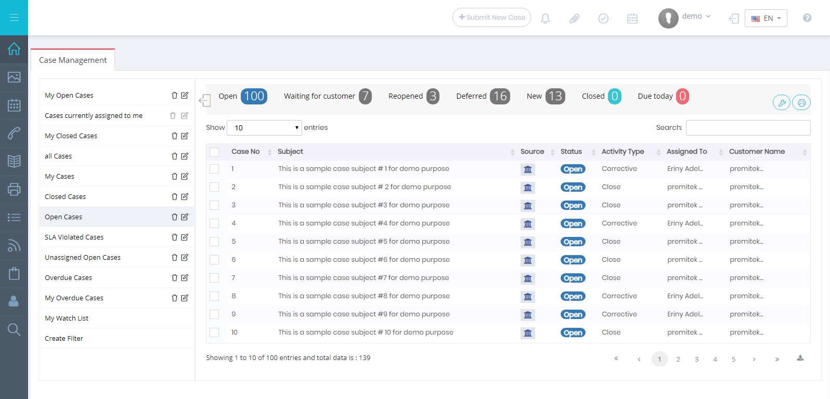Click the wrench settings icon above table

[x=782, y=103]
